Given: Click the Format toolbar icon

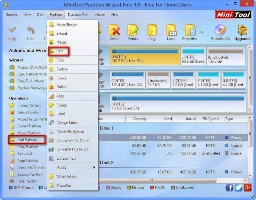Looking at the screenshot, I should click(x=133, y=30).
